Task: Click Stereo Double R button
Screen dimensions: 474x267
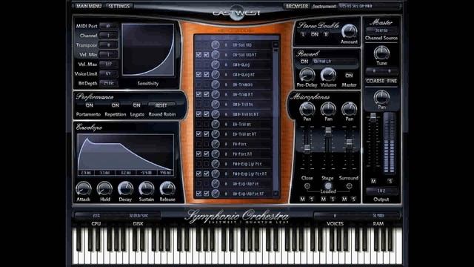Action: point(326,35)
